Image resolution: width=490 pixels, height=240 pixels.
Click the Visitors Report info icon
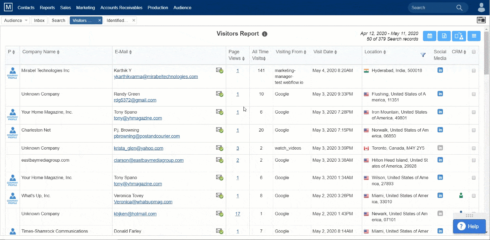(x=265, y=34)
